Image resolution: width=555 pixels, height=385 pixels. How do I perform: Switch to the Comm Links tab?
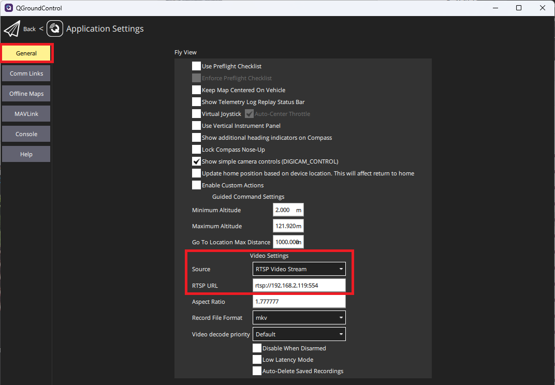pos(26,73)
